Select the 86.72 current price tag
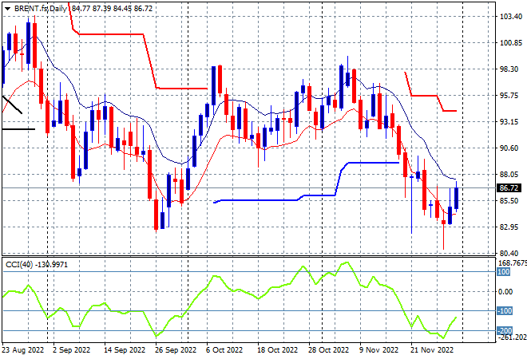The height and width of the screenshot is (359, 527). click(x=509, y=188)
